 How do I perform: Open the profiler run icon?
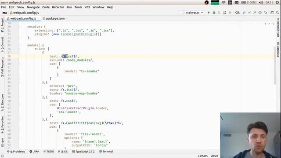pos(224,13)
